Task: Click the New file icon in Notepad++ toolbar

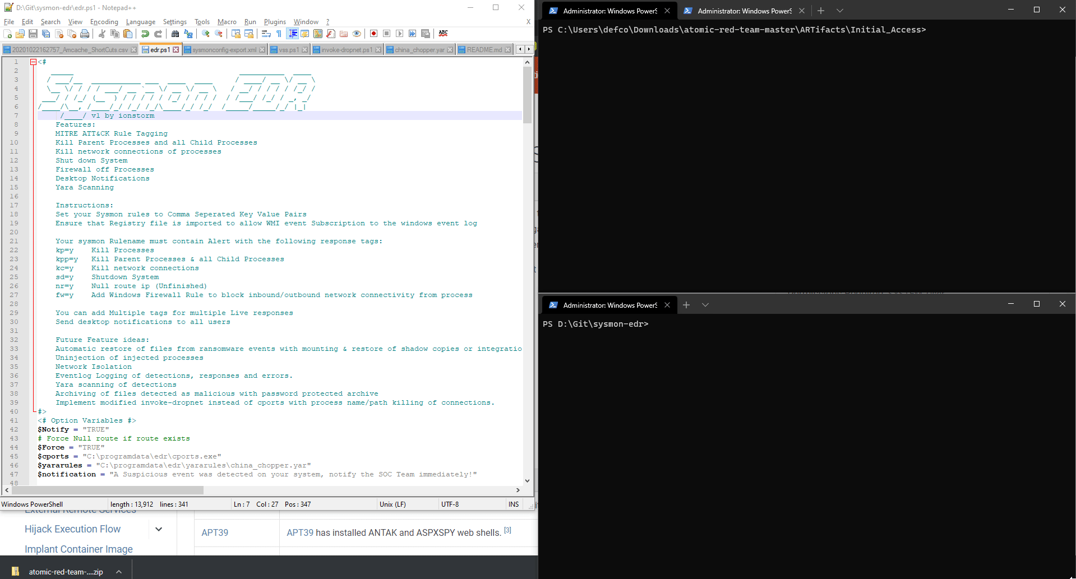Action: tap(7, 34)
